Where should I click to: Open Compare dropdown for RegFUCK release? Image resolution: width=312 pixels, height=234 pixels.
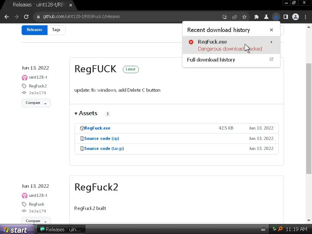pyautogui.click(x=36, y=103)
